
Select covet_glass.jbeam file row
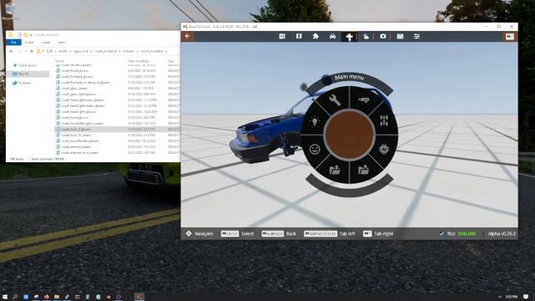point(117,89)
